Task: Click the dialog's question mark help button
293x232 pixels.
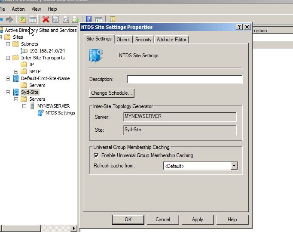Action: tap(239, 27)
